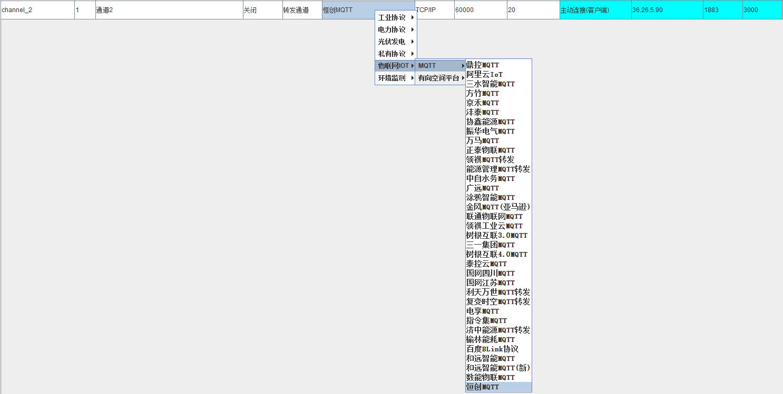The image size is (783, 394).
Task: Click the 通道2 description cell
Action: point(169,10)
